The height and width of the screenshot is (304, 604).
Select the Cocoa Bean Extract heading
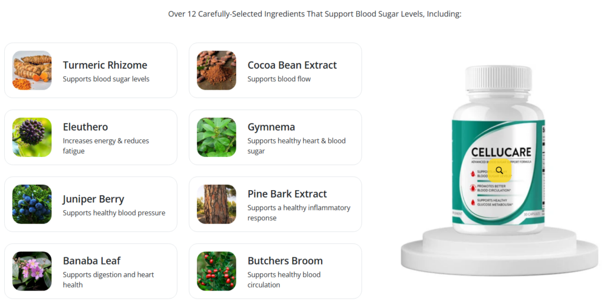point(292,65)
